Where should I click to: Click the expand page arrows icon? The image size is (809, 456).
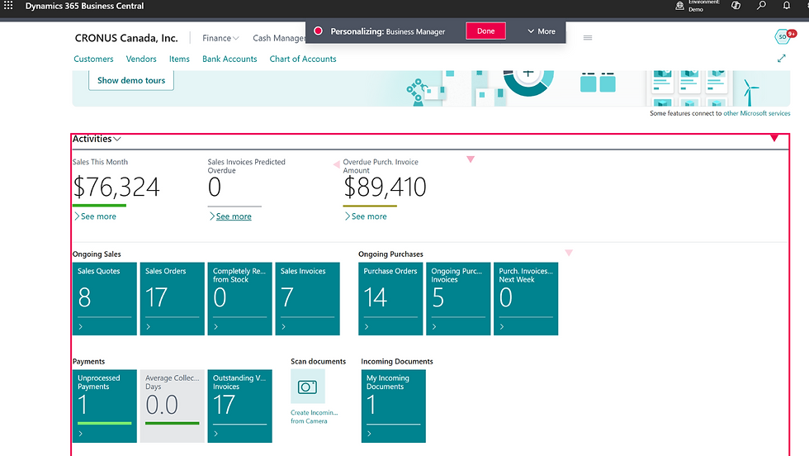pos(782,59)
